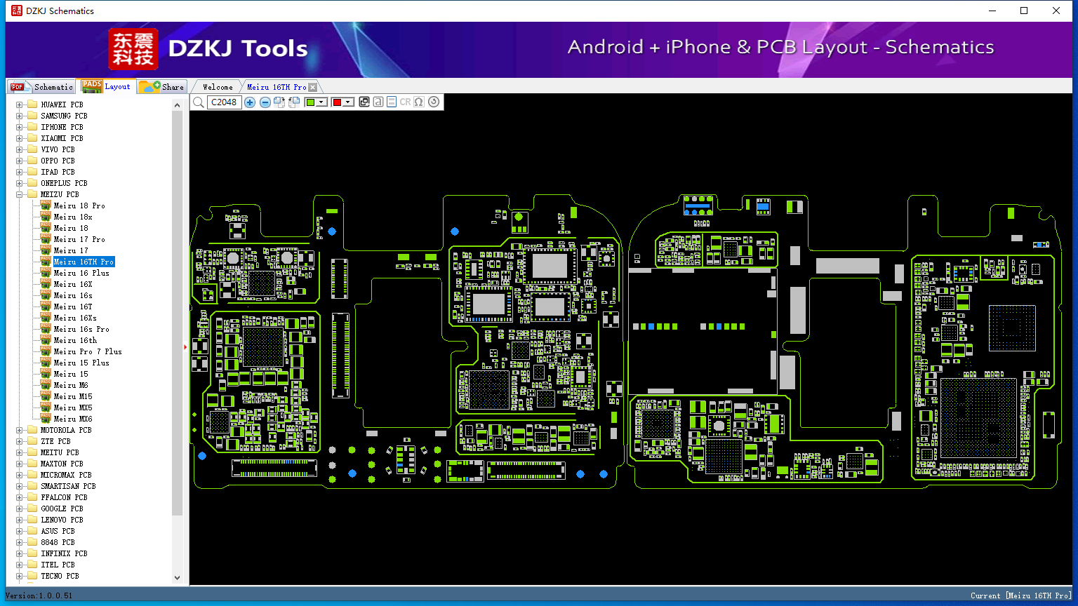Select the Meizu 16TH Pro document tab
Screen dimensions: 1078x606
pyautogui.click(x=277, y=87)
